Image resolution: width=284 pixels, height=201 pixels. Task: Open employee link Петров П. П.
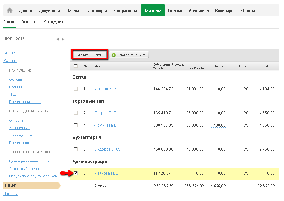click(x=106, y=113)
